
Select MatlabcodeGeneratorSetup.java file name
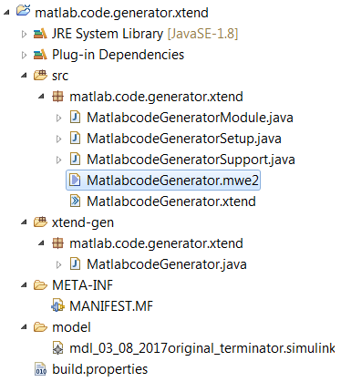184,139
